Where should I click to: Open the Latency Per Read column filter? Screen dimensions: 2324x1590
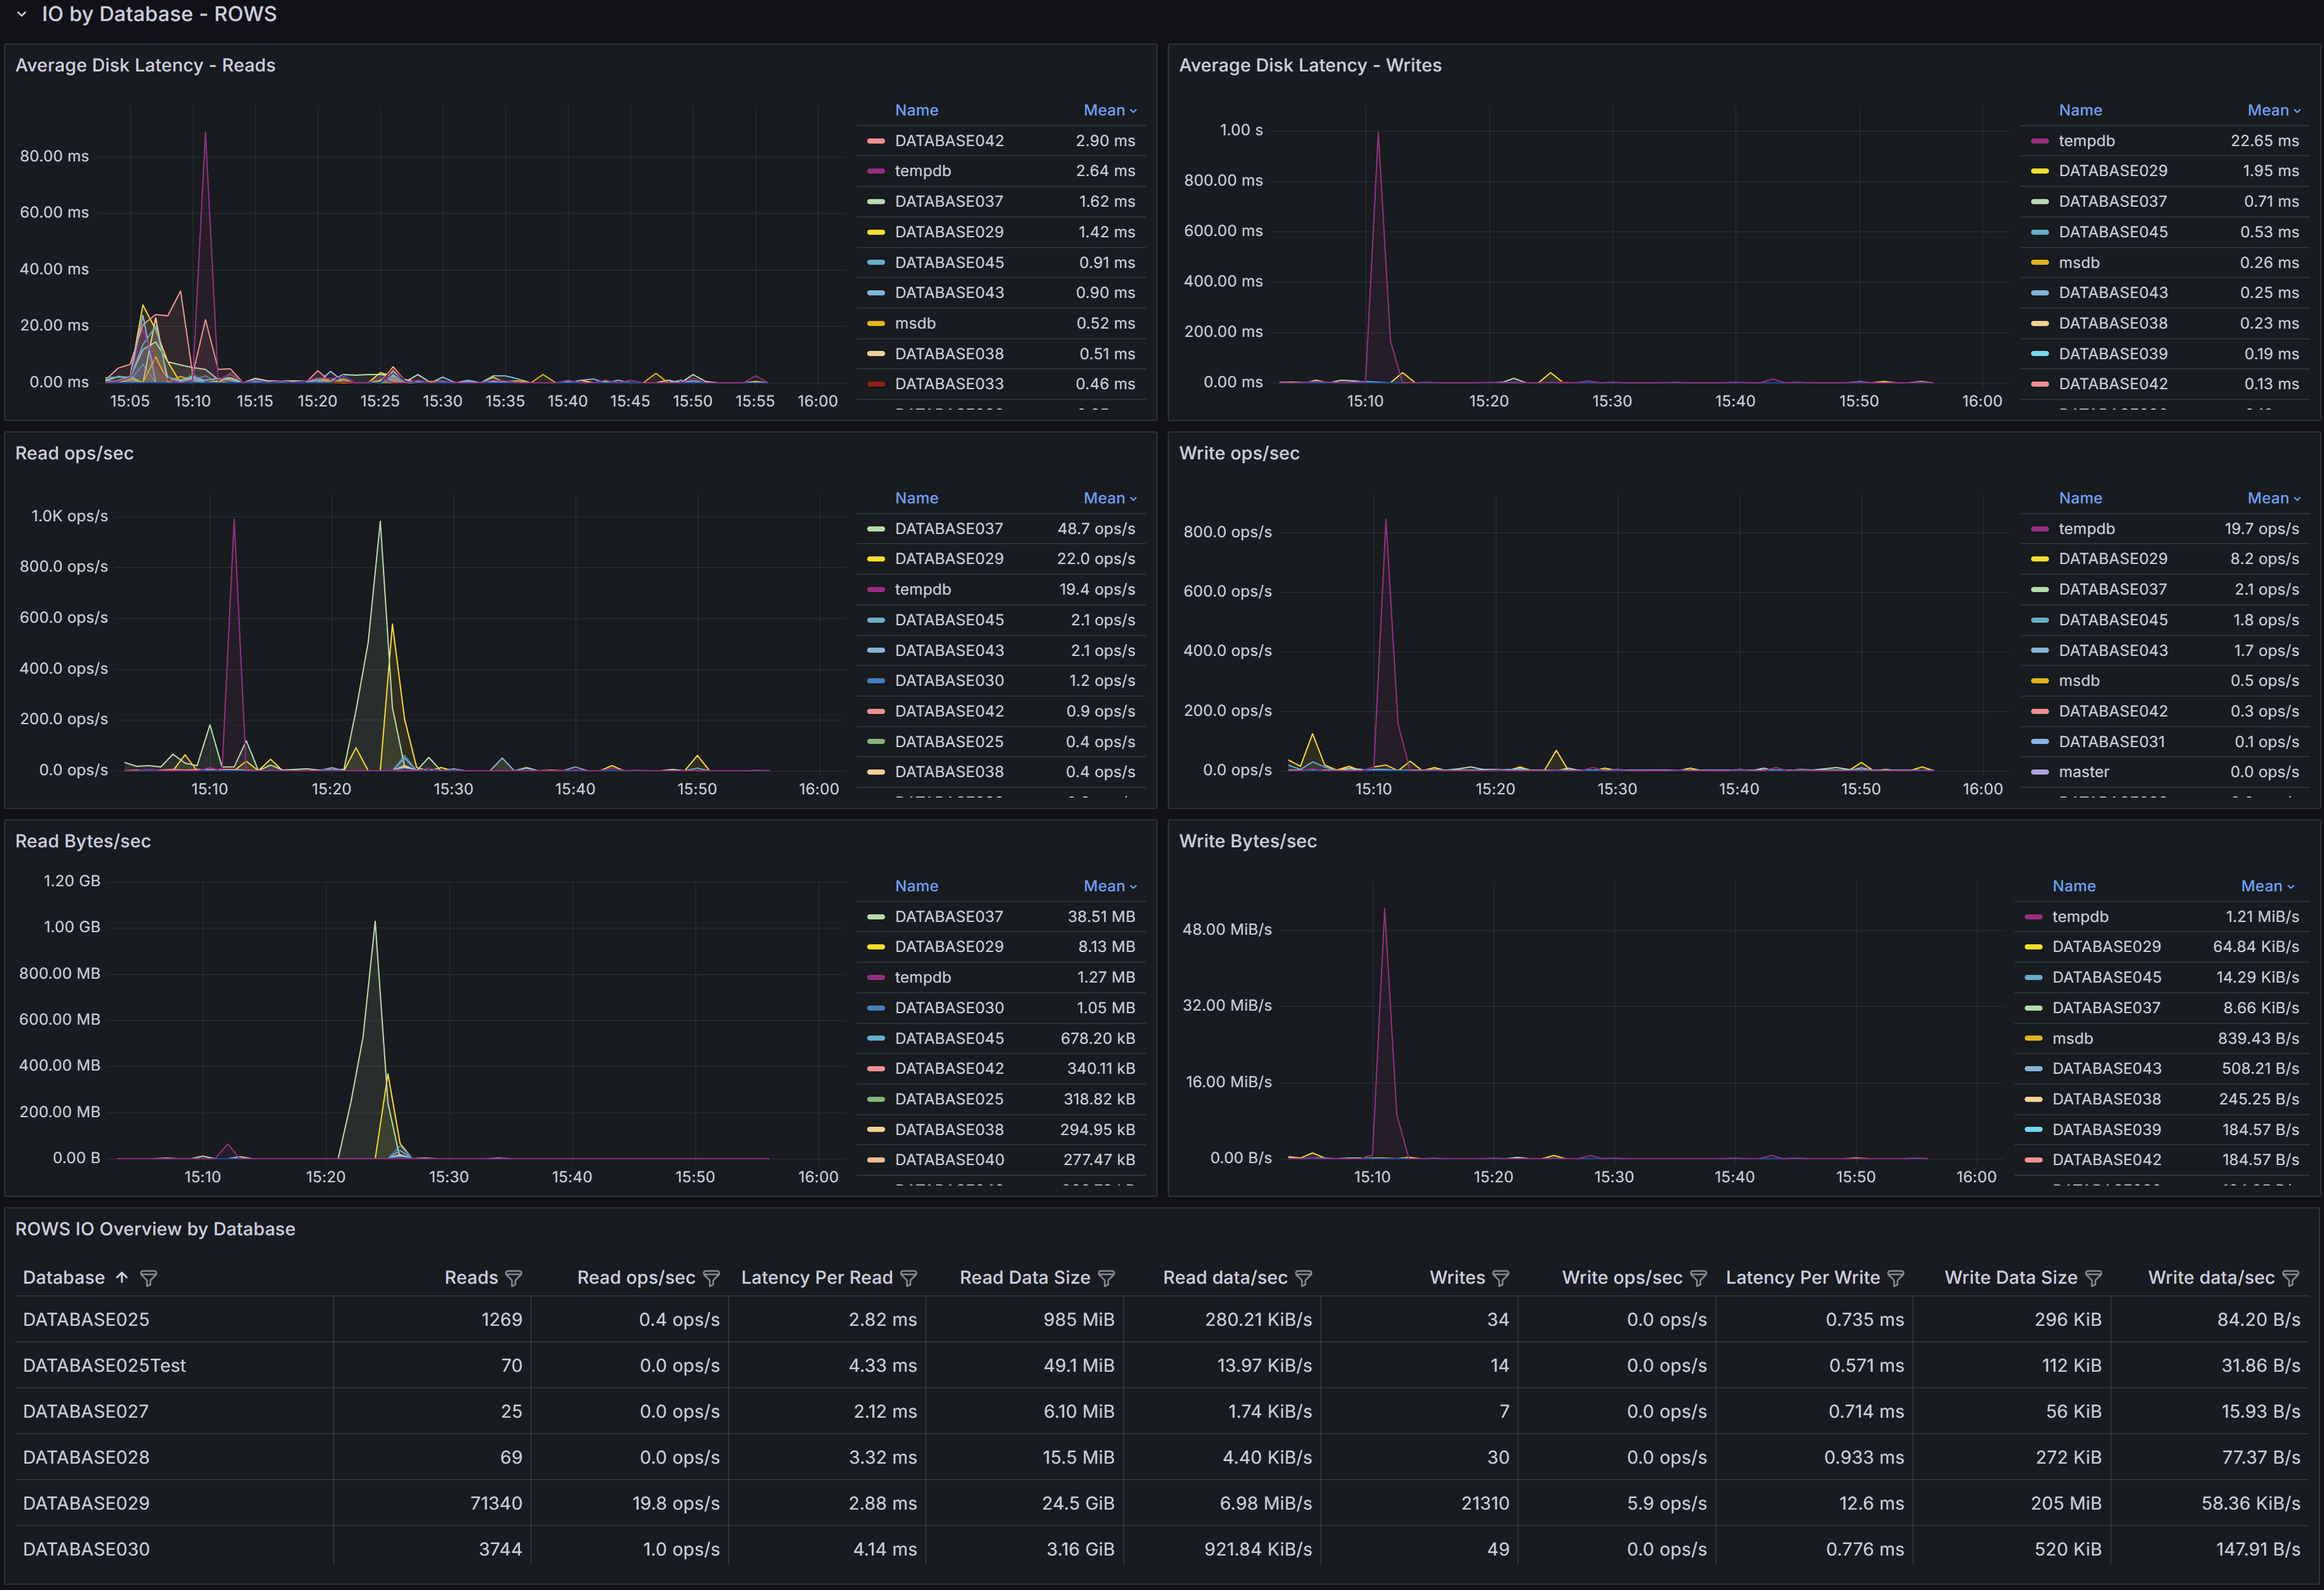pos(910,1278)
